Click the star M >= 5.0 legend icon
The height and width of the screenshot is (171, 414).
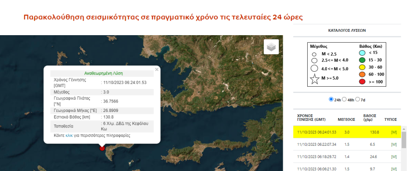tap(314, 79)
